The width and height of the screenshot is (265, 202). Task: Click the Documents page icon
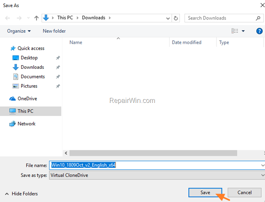pyautogui.click(x=15, y=77)
